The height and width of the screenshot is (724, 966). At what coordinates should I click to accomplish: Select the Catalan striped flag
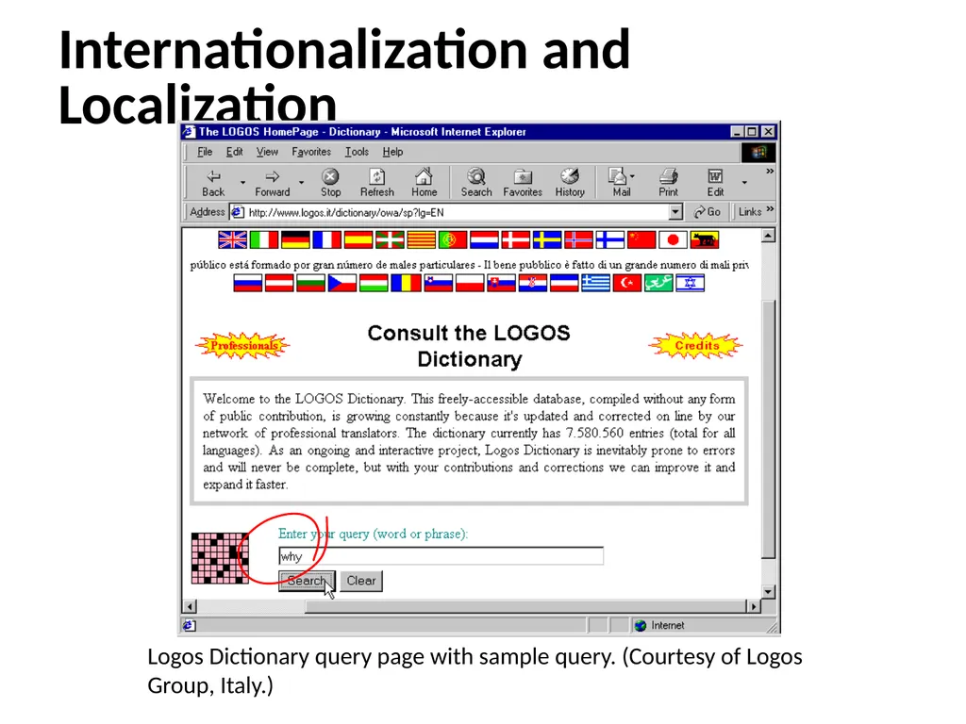click(422, 240)
